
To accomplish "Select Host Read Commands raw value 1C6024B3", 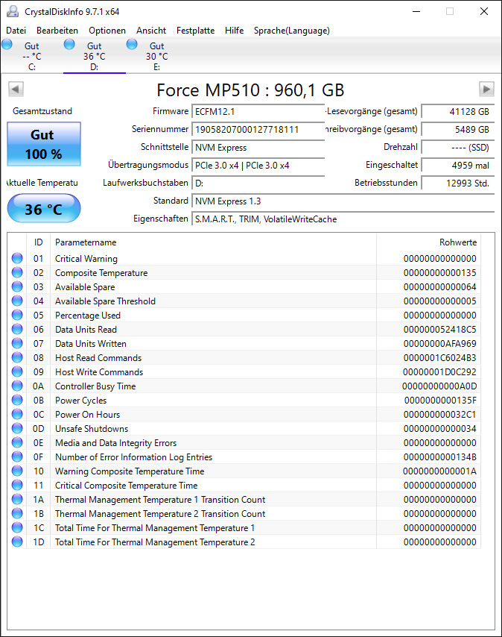I will [440, 358].
